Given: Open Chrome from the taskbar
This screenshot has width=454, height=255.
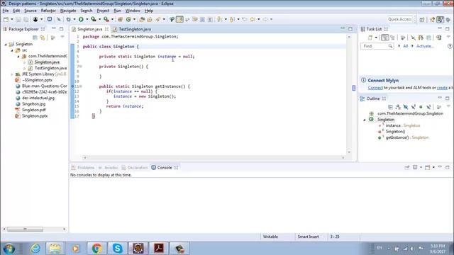Looking at the screenshot, I should tap(96, 249).
